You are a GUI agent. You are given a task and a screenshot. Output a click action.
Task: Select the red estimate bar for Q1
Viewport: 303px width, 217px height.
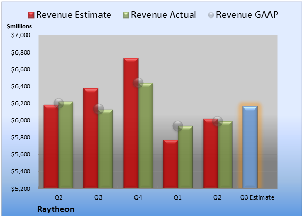point(171,164)
